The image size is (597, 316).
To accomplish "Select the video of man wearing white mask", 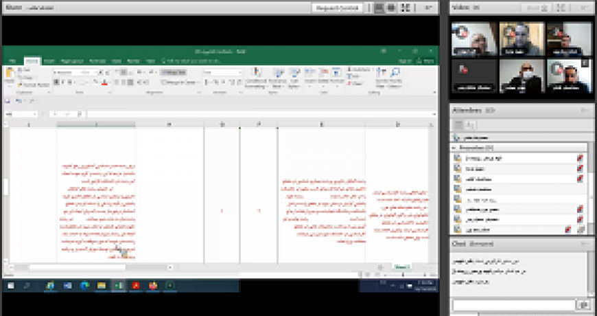I will [522, 76].
